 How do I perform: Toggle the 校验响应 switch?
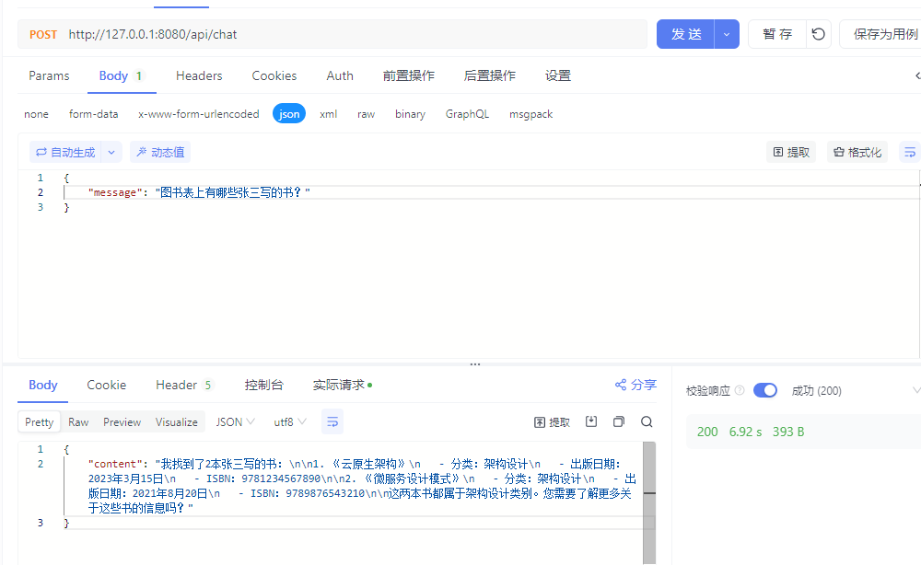pyautogui.click(x=765, y=390)
